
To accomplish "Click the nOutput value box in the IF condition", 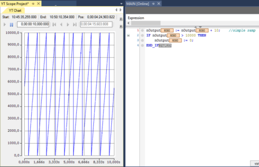I will [173, 36].
